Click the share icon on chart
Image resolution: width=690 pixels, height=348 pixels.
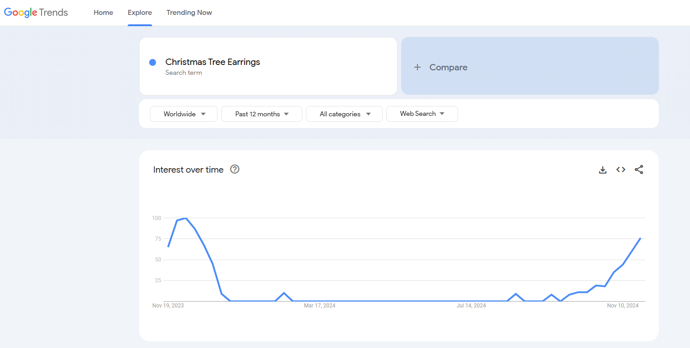(x=639, y=169)
